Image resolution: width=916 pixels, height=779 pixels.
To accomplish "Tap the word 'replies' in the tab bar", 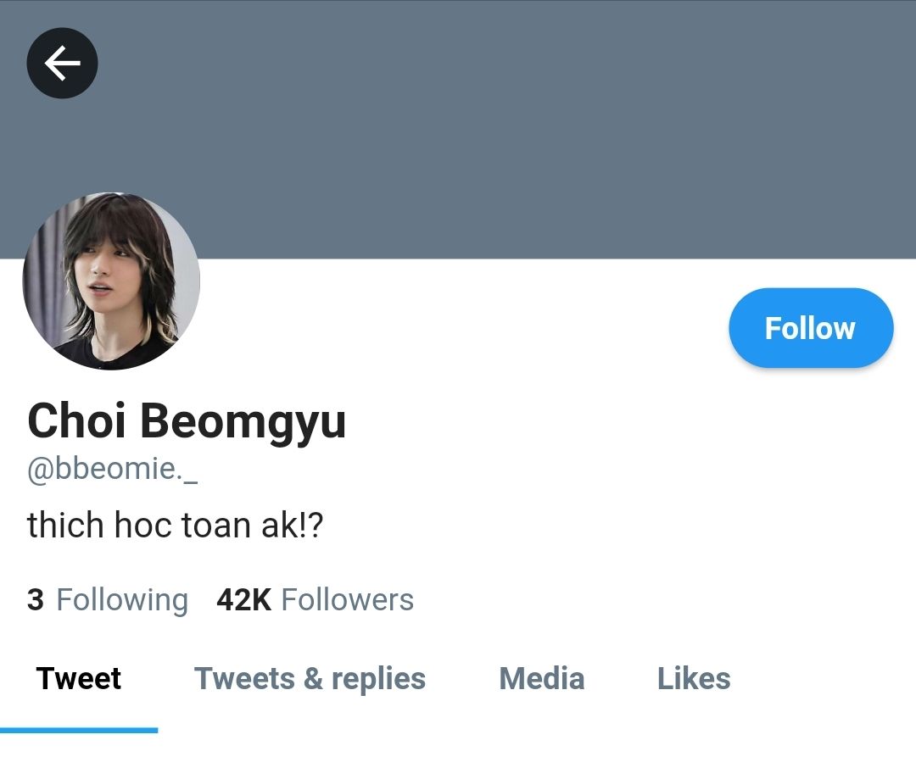I will (378, 679).
